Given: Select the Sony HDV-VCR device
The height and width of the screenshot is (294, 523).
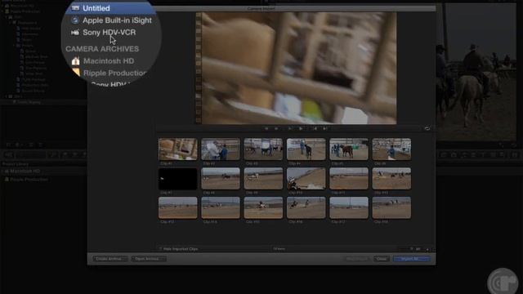Looking at the screenshot, I should (109, 33).
